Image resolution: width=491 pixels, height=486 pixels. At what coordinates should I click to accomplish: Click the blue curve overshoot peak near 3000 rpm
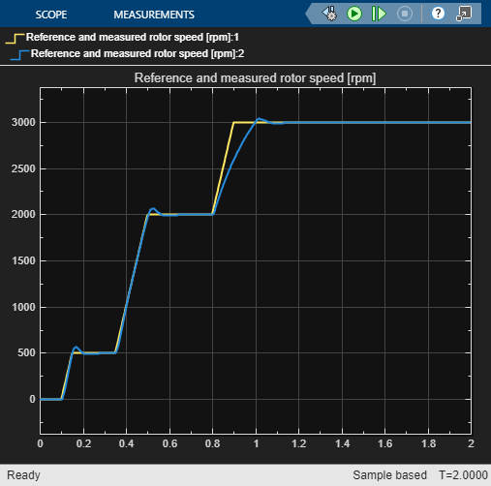click(260, 118)
